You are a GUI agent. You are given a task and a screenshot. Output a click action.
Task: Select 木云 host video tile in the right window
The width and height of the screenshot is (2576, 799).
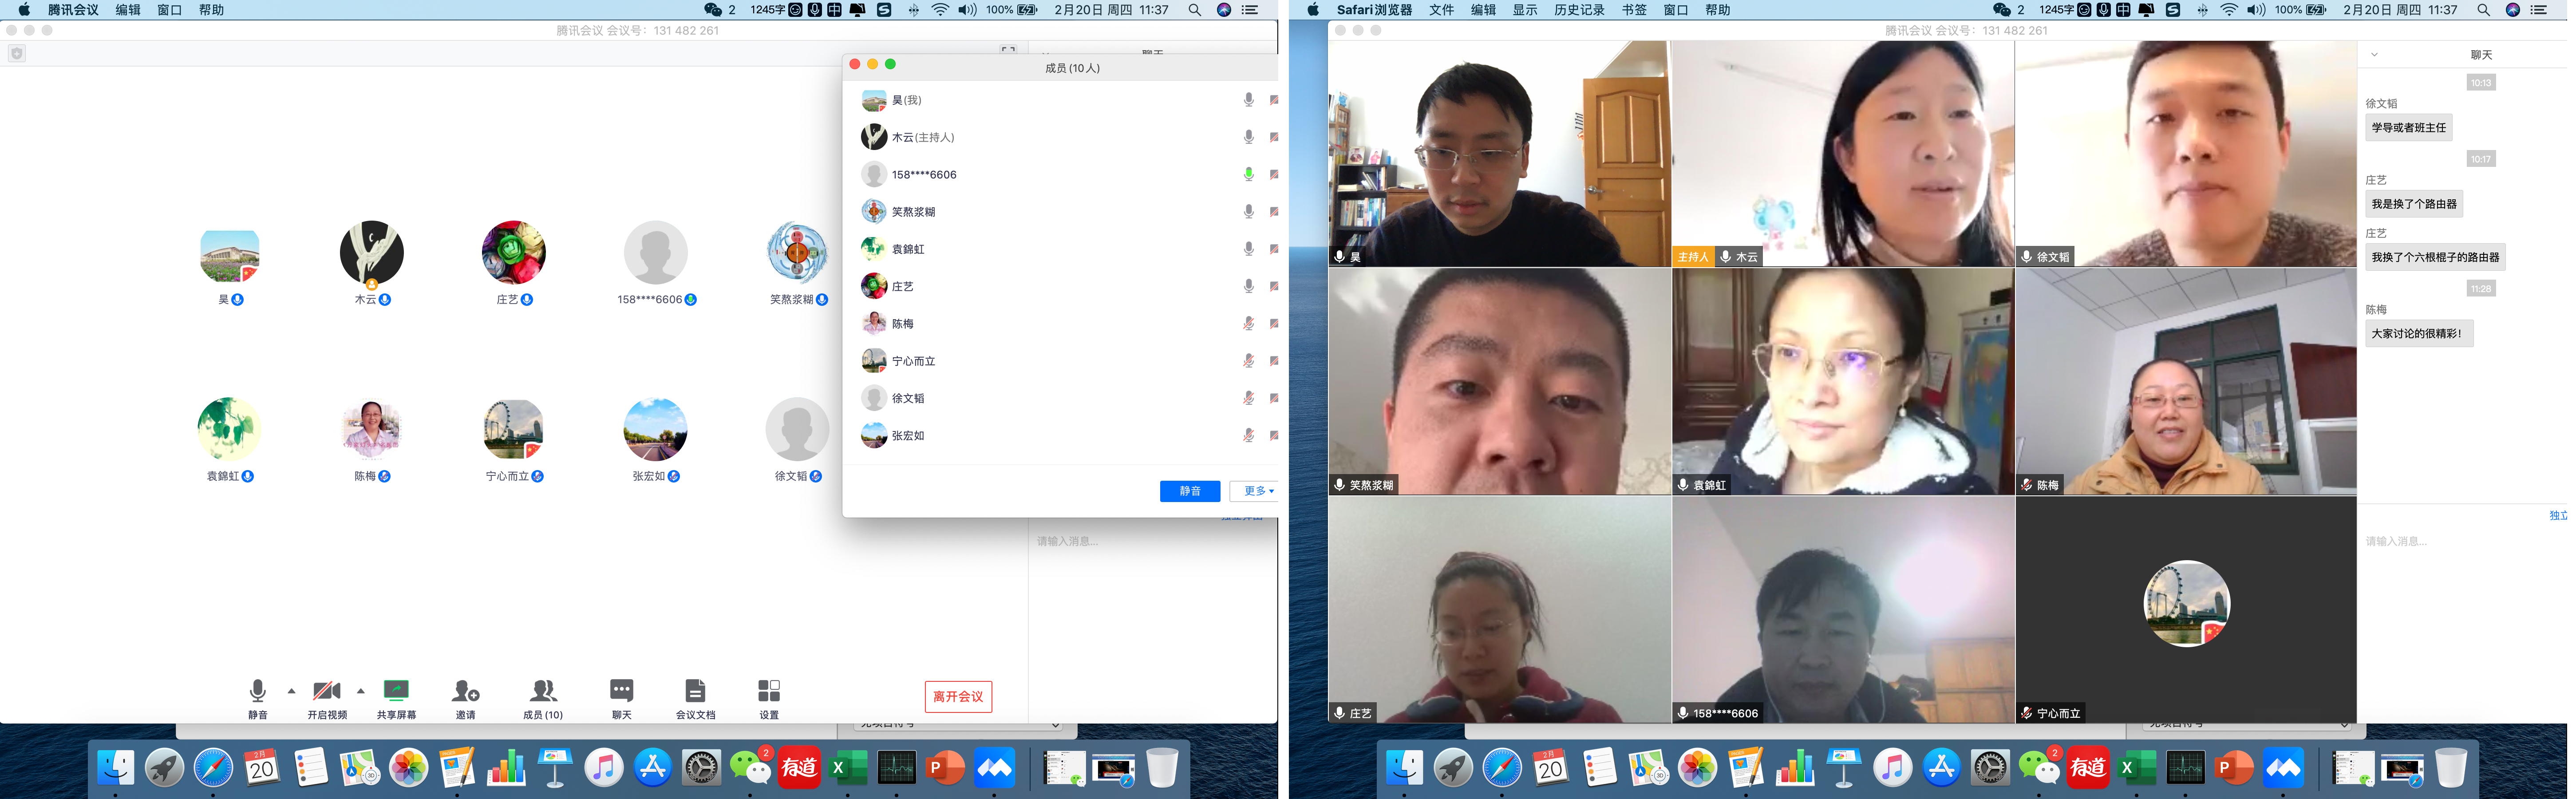click(x=1842, y=154)
